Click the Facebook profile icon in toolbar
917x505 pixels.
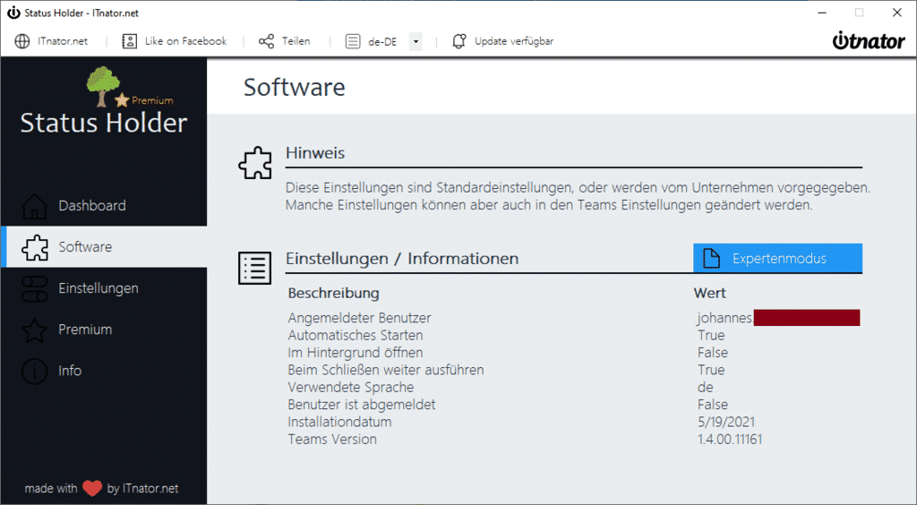129,41
